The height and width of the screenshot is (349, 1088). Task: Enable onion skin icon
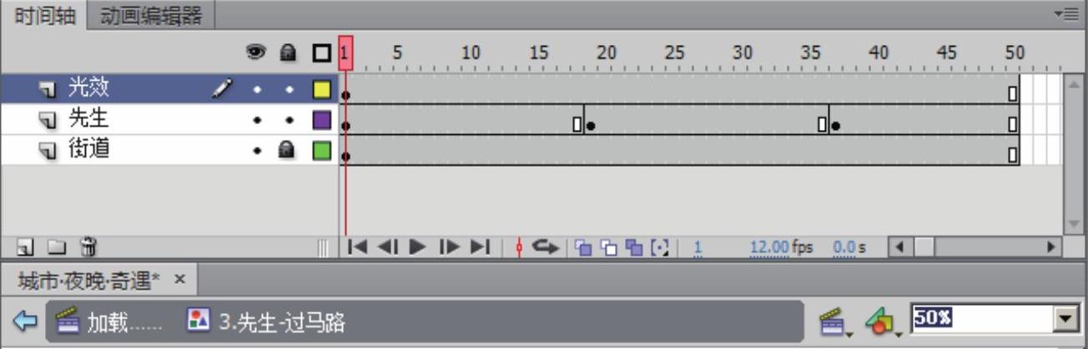click(x=583, y=247)
